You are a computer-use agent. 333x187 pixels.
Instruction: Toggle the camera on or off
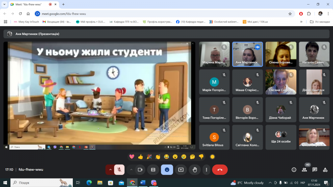(x=140, y=170)
